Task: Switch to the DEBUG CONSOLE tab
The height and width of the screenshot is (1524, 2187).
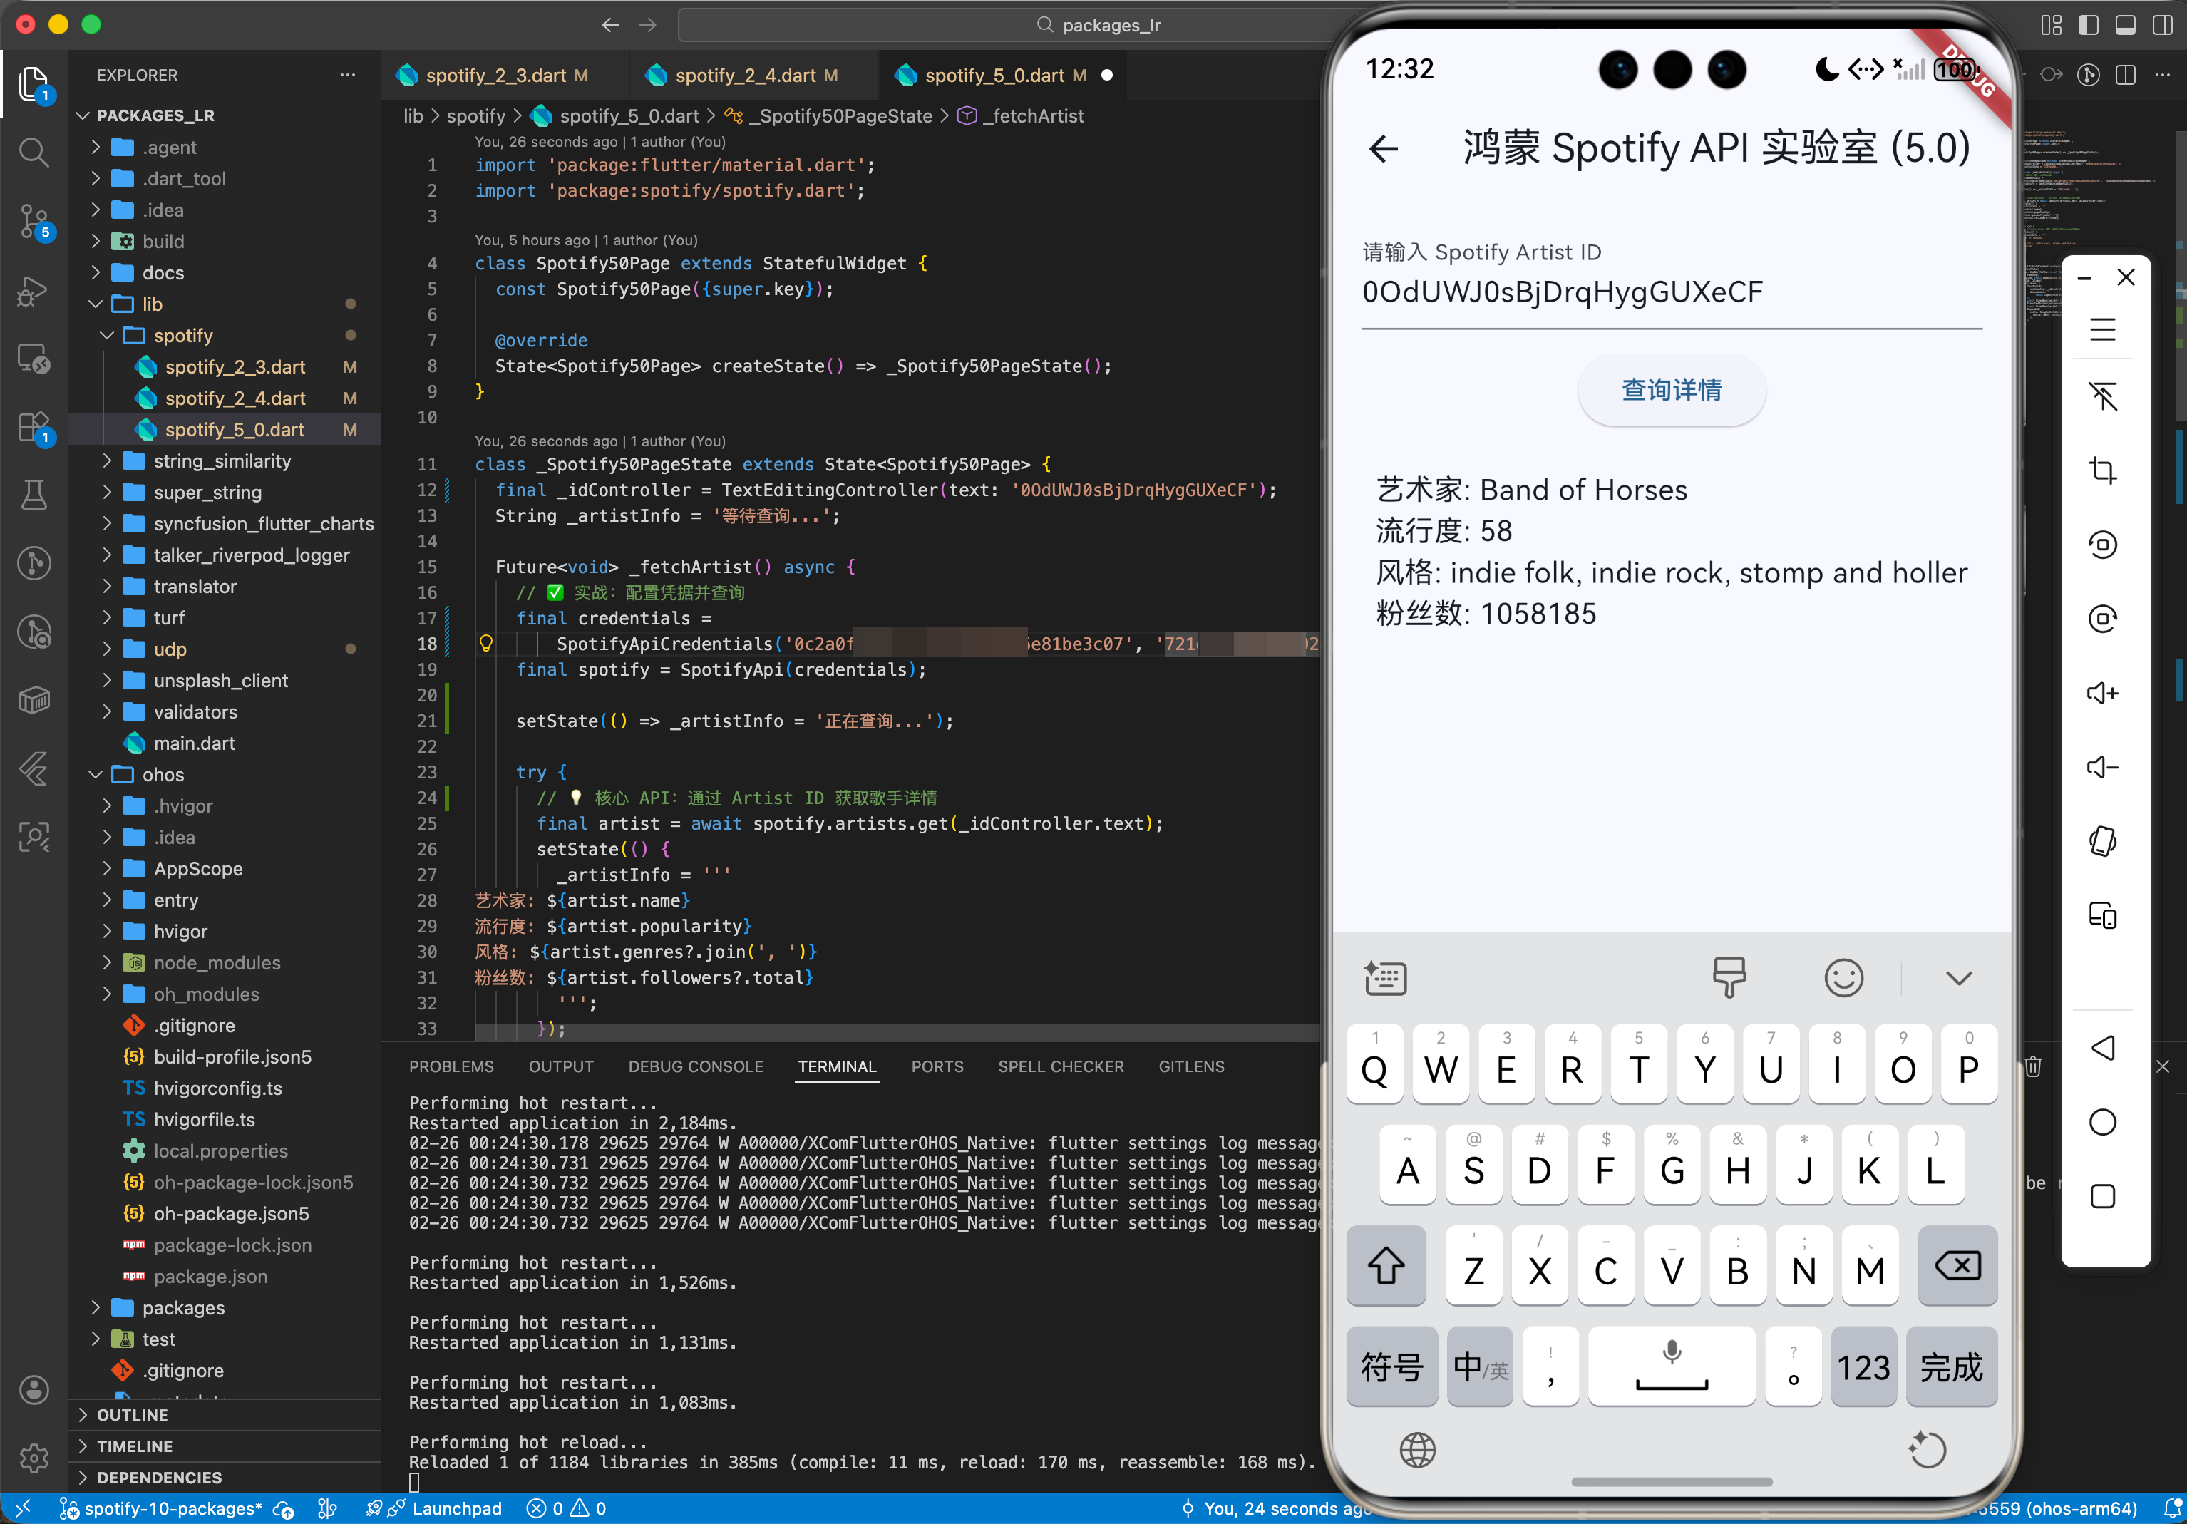Action: [x=695, y=1067]
